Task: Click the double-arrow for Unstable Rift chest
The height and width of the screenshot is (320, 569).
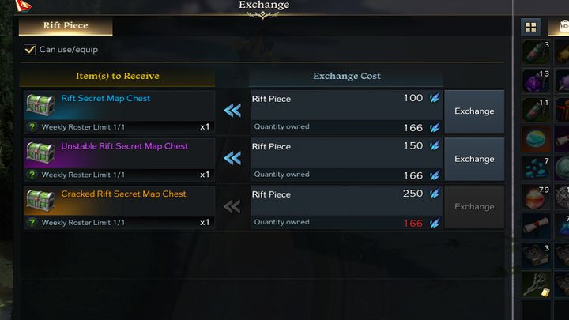Action: click(x=232, y=158)
